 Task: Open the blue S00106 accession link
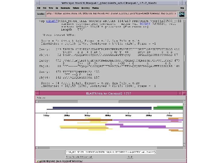(x=145, y=24)
